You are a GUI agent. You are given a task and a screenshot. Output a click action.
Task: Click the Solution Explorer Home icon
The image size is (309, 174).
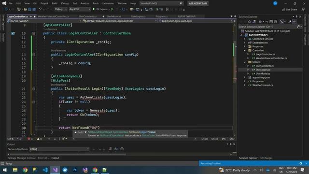[x=250, y=21]
